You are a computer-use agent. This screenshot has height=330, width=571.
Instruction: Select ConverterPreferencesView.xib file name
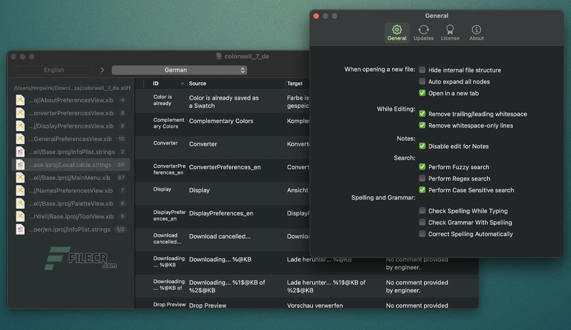pyautogui.click(x=71, y=113)
